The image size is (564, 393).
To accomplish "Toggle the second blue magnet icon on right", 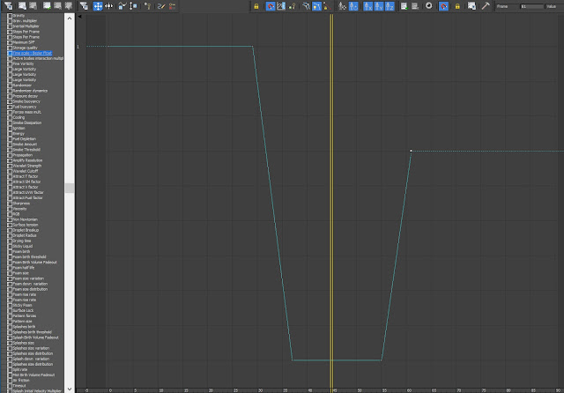I will pyautogui.click(x=443, y=6).
